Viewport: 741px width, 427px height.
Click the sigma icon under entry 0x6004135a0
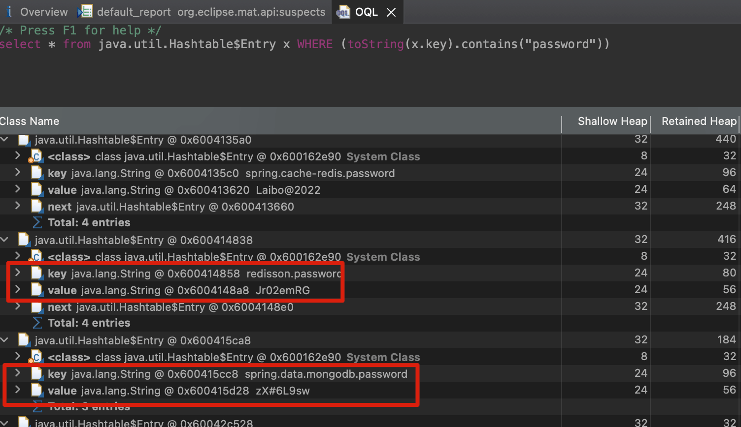pos(37,222)
